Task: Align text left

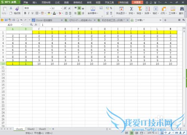Action: 76,13
